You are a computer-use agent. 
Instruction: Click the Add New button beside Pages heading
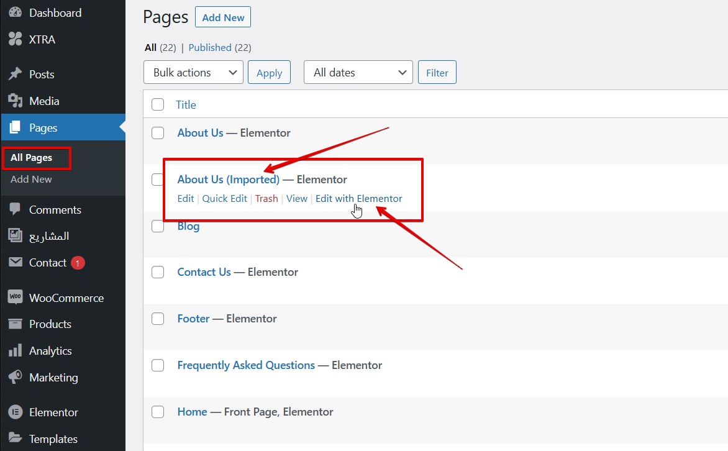[x=223, y=17]
